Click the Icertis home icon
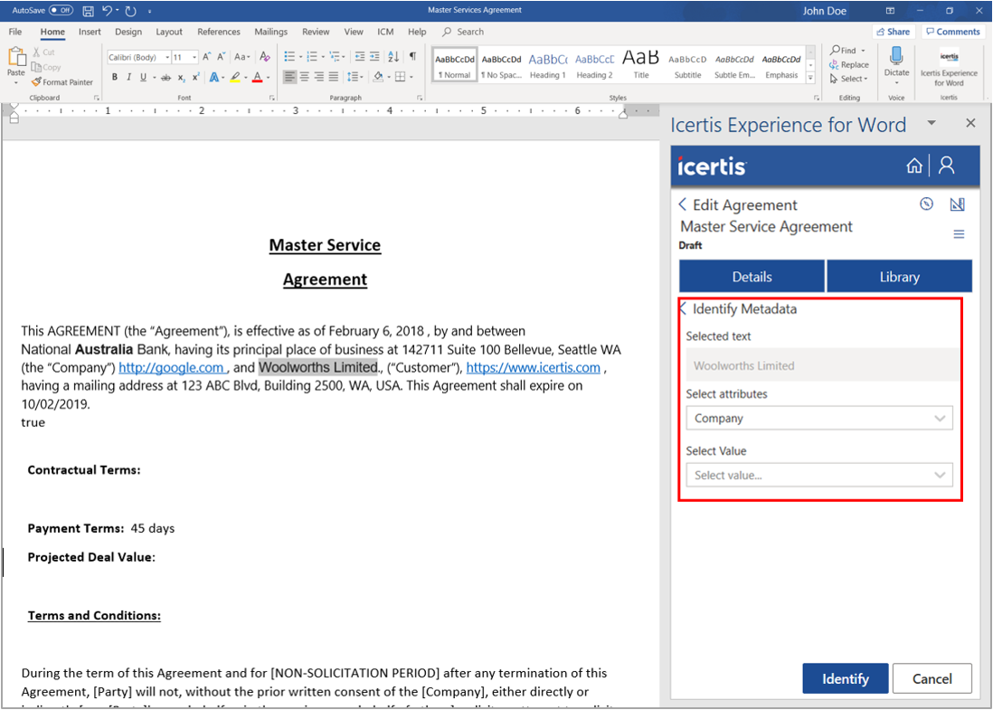993x710 pixels. pyautogui.click(x=914, y=166)
